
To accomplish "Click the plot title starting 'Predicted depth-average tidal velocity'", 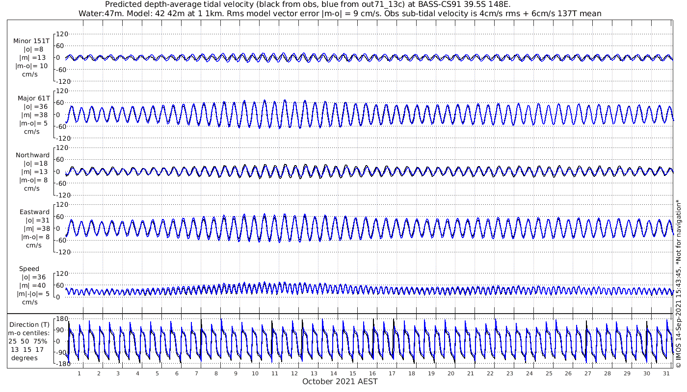I will coord(308,4).
